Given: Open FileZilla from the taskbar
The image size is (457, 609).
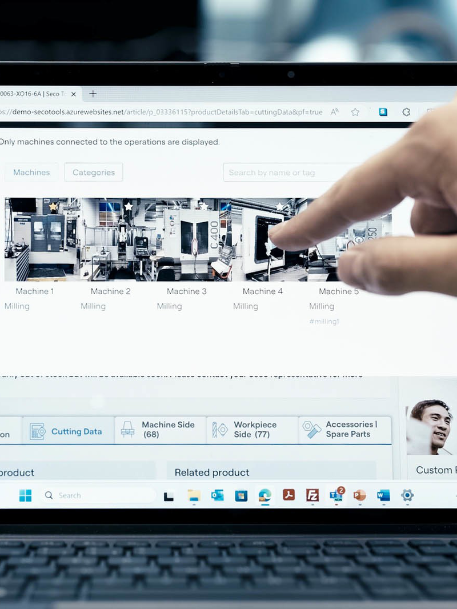Looking at the screenshot, I should [312, 495].
